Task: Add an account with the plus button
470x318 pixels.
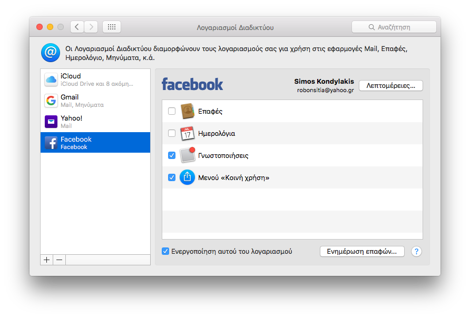Action: click(x=46, y=260)
